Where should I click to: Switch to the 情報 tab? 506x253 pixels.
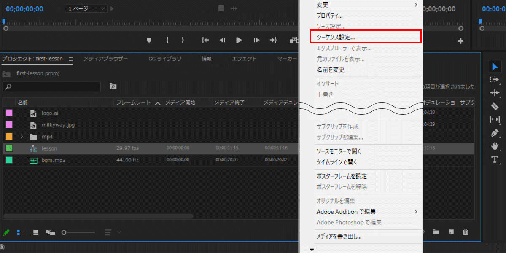tap(207, 59)
